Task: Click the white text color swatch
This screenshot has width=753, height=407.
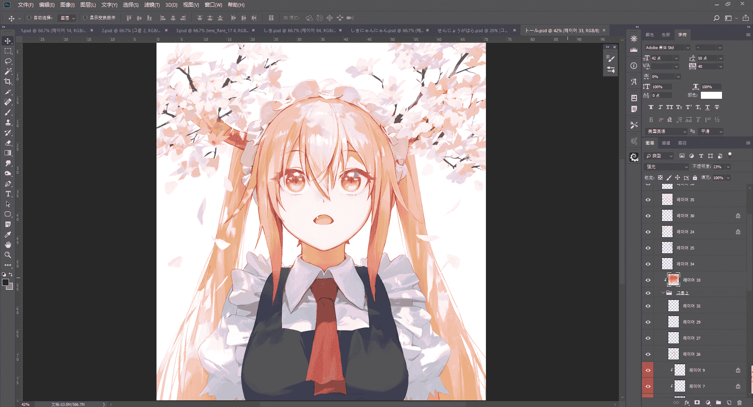Action: tap(711, 95)
